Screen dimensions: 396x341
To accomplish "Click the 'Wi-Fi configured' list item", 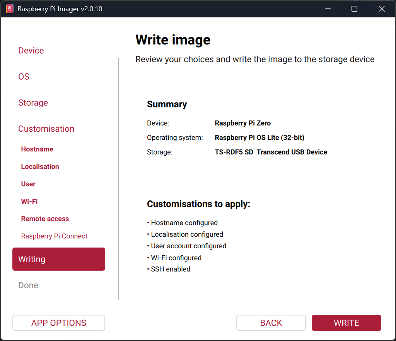I will tap(174, 258).
